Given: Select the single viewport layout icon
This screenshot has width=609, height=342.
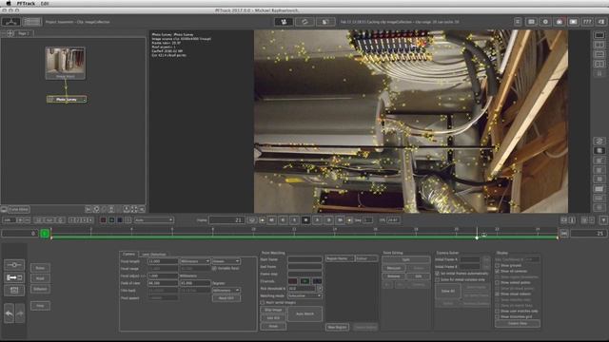Looking at the screenshot, I should click(599, 35).
